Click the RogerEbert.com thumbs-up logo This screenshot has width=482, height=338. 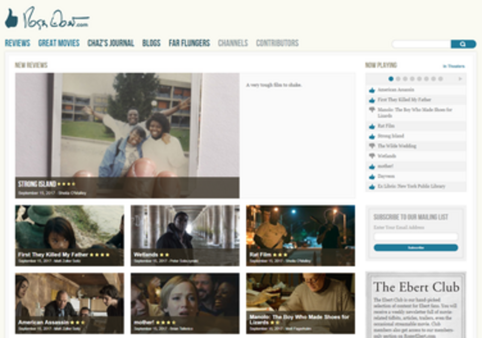pyautogui.click(x=47, y=18)
